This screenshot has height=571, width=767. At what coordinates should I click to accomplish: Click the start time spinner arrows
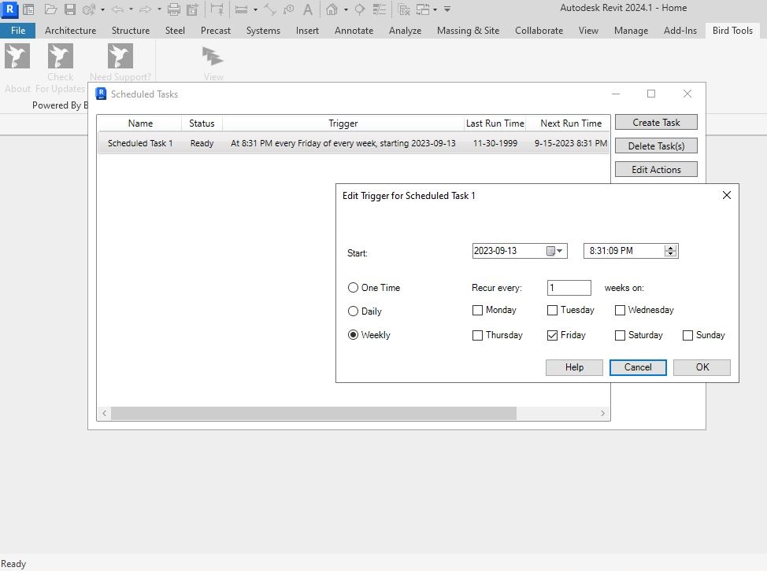coord(671,251)
